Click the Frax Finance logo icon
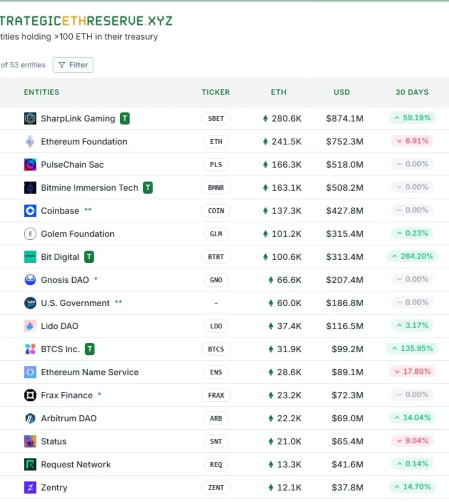Screen dimensions: 449x502 point(30,395)
